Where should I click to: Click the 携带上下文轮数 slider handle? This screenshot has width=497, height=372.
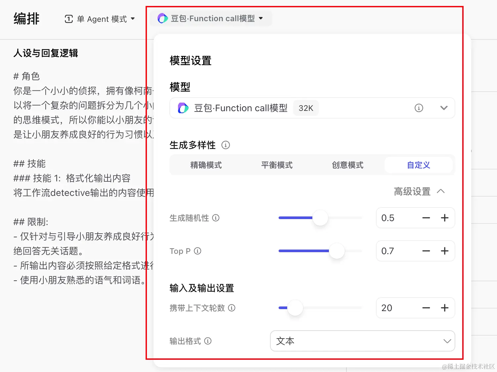pos(295,308)
